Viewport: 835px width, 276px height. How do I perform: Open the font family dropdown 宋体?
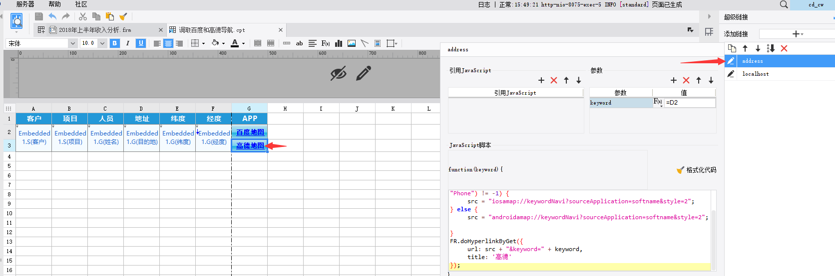coord(73,43)
